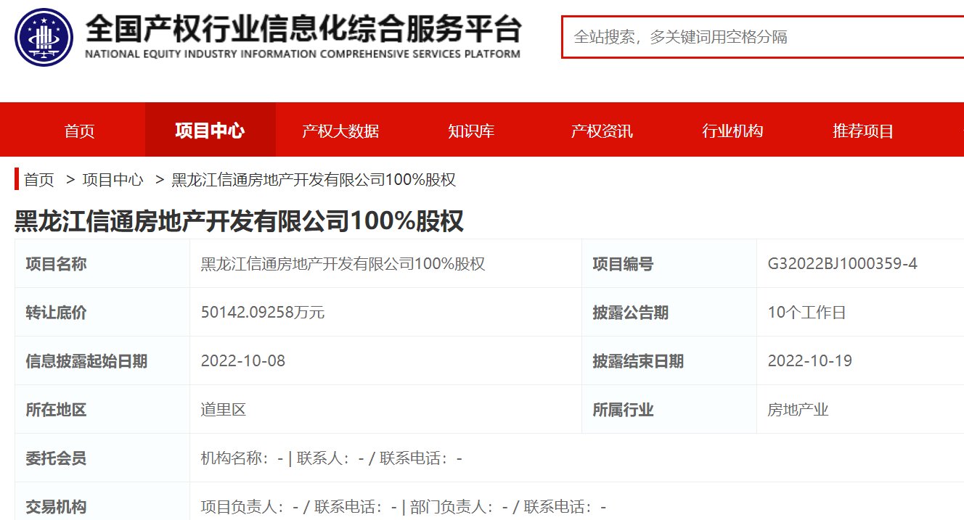Select project number G32022BJ1000359-4

[842, 264]
